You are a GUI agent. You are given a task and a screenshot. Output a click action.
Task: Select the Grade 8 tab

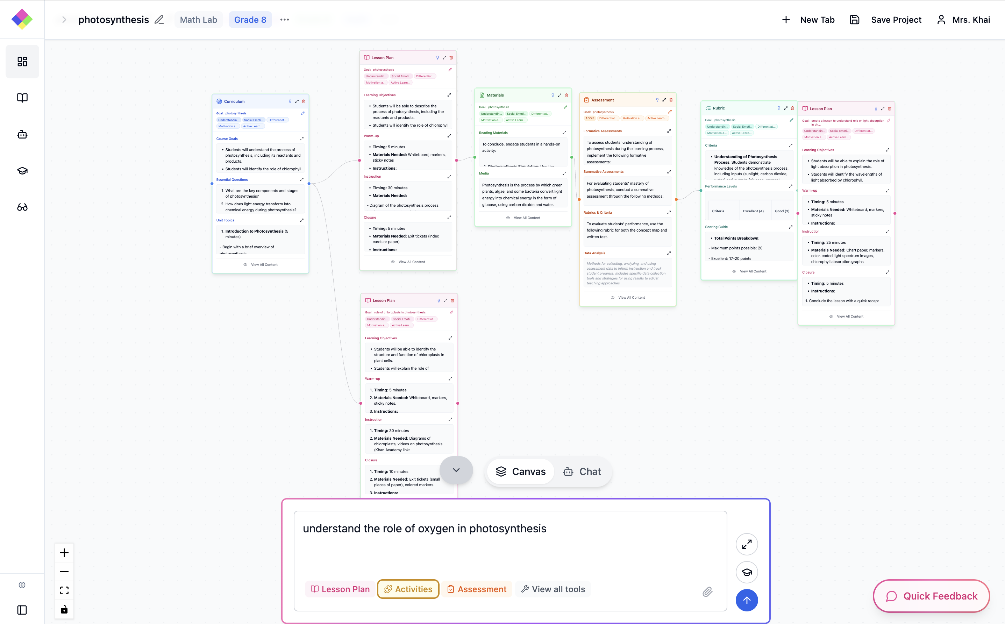point(250,19)
